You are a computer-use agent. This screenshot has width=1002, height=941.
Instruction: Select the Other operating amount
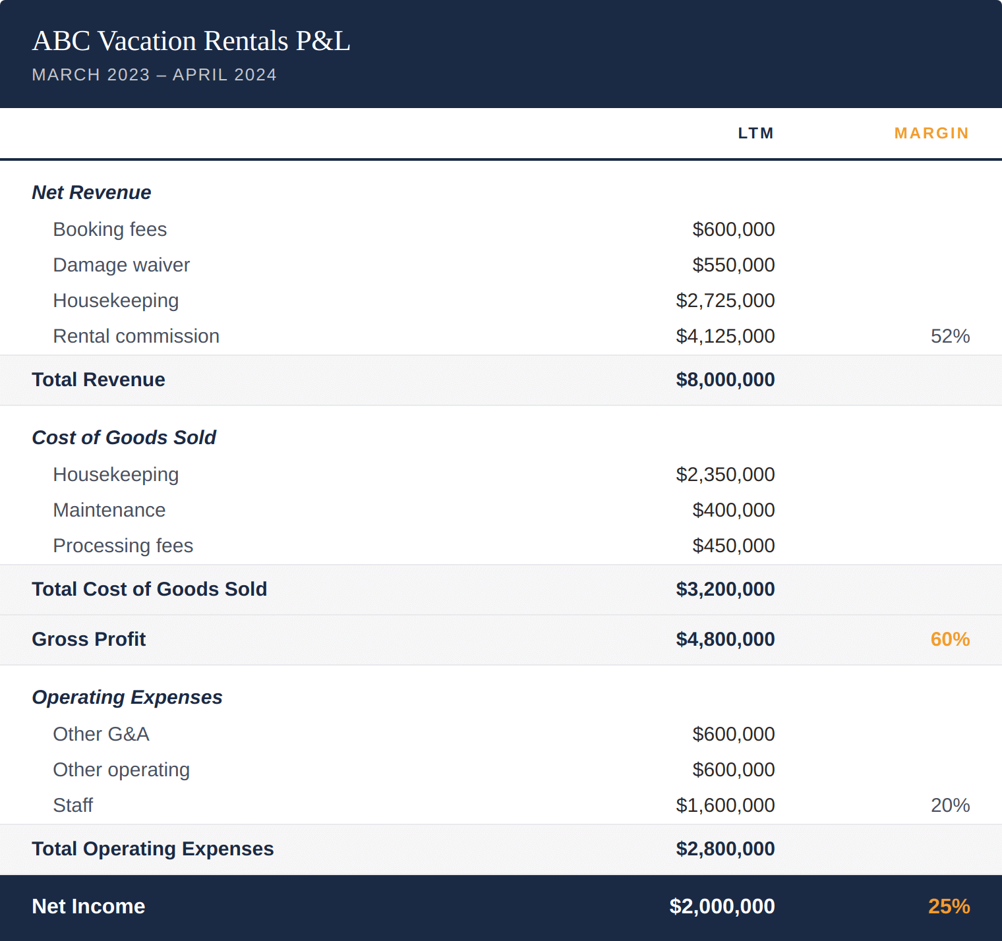pos(734,770)
